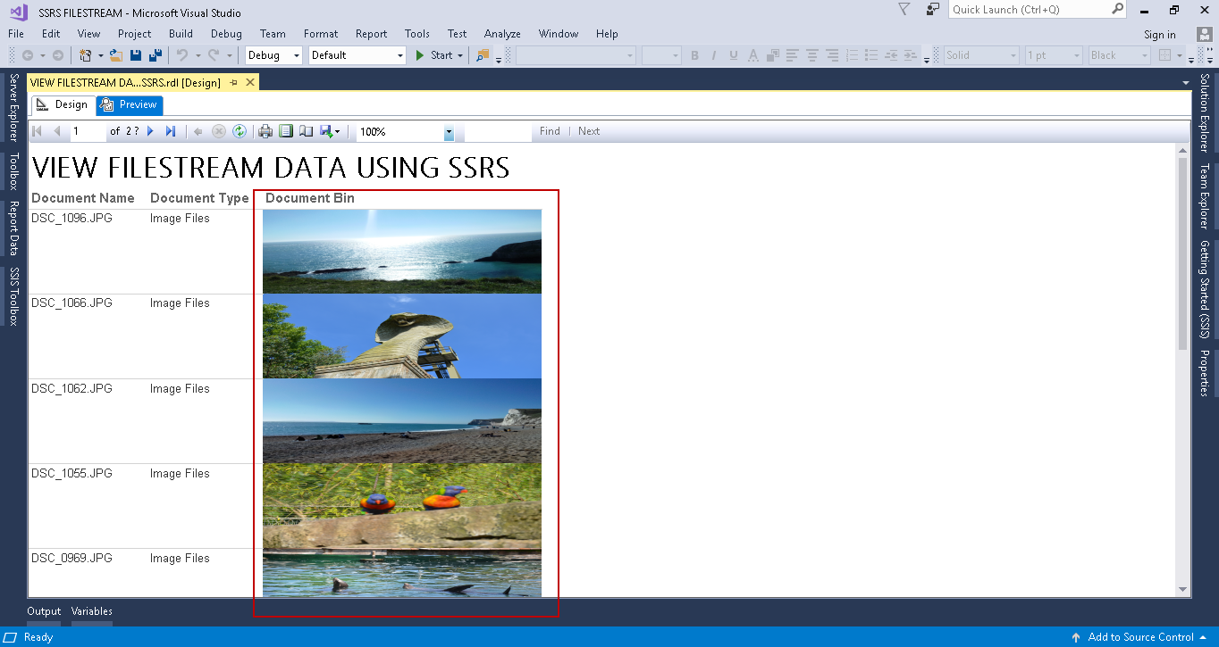
Task: Toggle pin on the report document tab
Action: tap(234, 82)
